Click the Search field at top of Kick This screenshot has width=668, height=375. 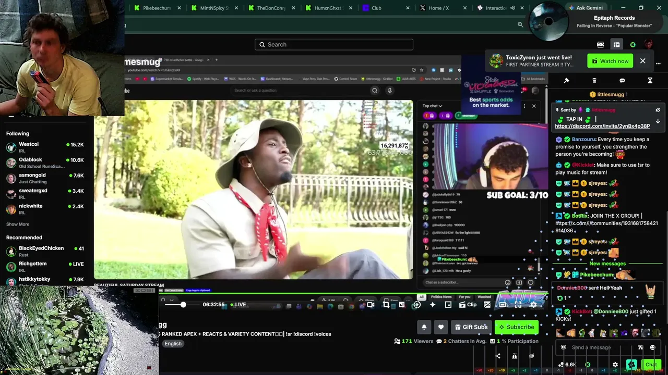click(334, 44)
